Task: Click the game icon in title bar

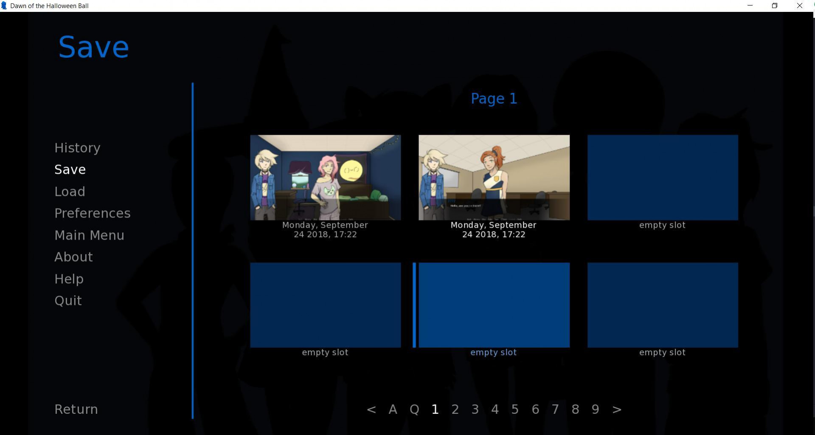Action: [x=4, y=6]
